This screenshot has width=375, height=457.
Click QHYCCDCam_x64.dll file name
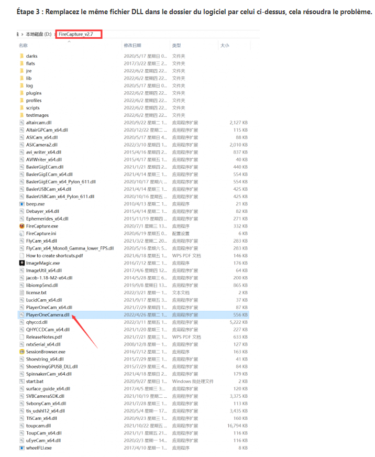click(48, 330)
